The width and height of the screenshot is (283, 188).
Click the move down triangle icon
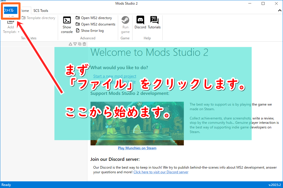(x=75, y=44)
